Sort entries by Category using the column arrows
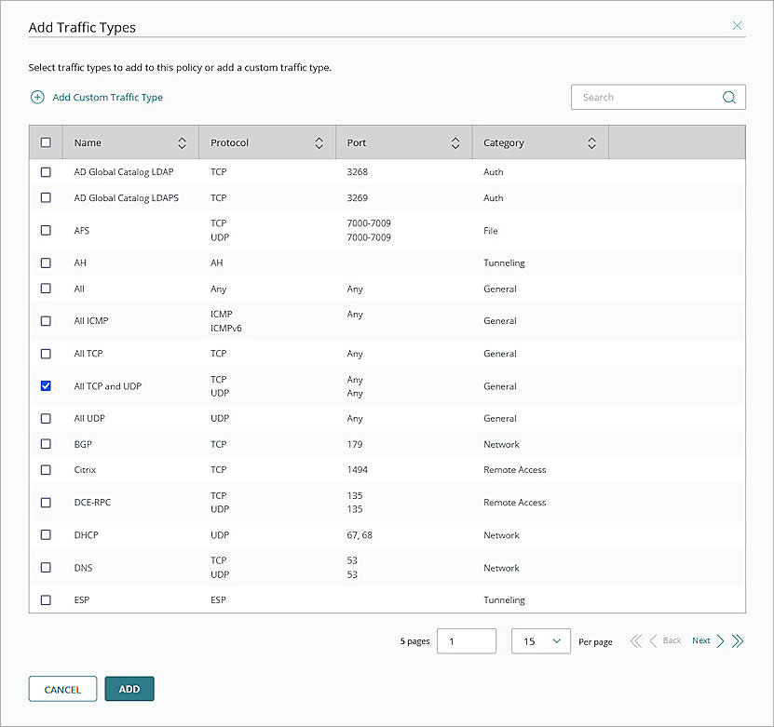The height and width of the screenshot is (727, 774). pos(591,142)
